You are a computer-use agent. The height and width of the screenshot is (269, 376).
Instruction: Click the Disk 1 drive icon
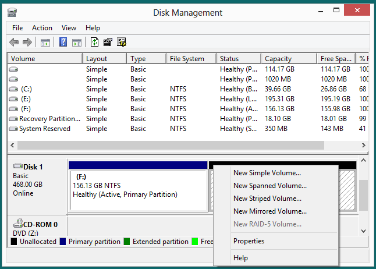18,166
